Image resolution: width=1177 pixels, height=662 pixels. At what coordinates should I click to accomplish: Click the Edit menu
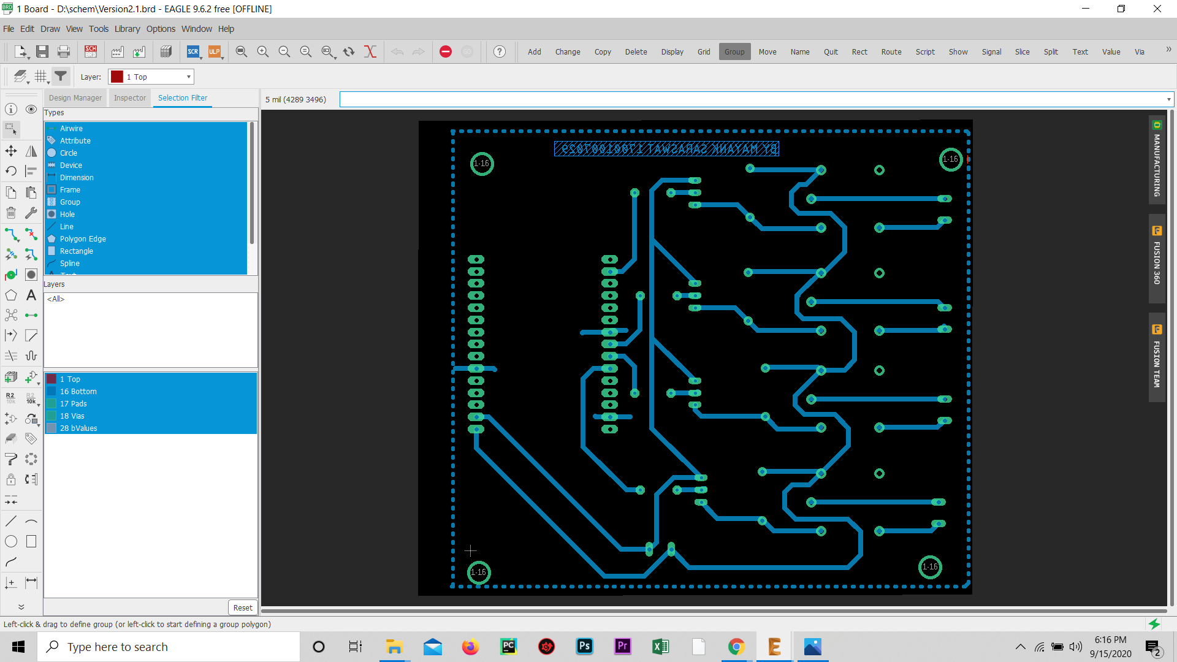(x=27, y=28)
